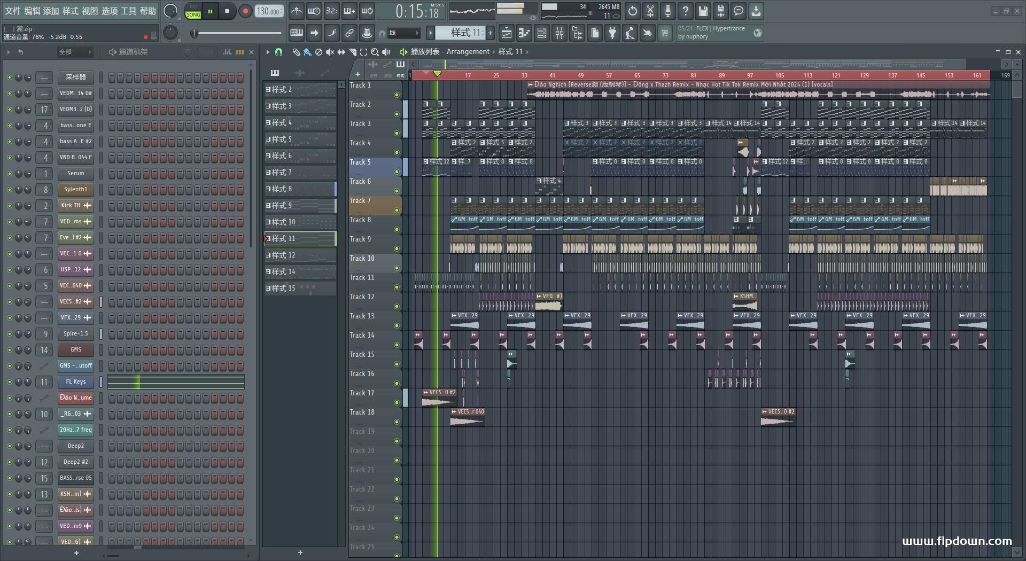Toggle mute light on Track 5
1026x561 pixels.
click(397, 172)
